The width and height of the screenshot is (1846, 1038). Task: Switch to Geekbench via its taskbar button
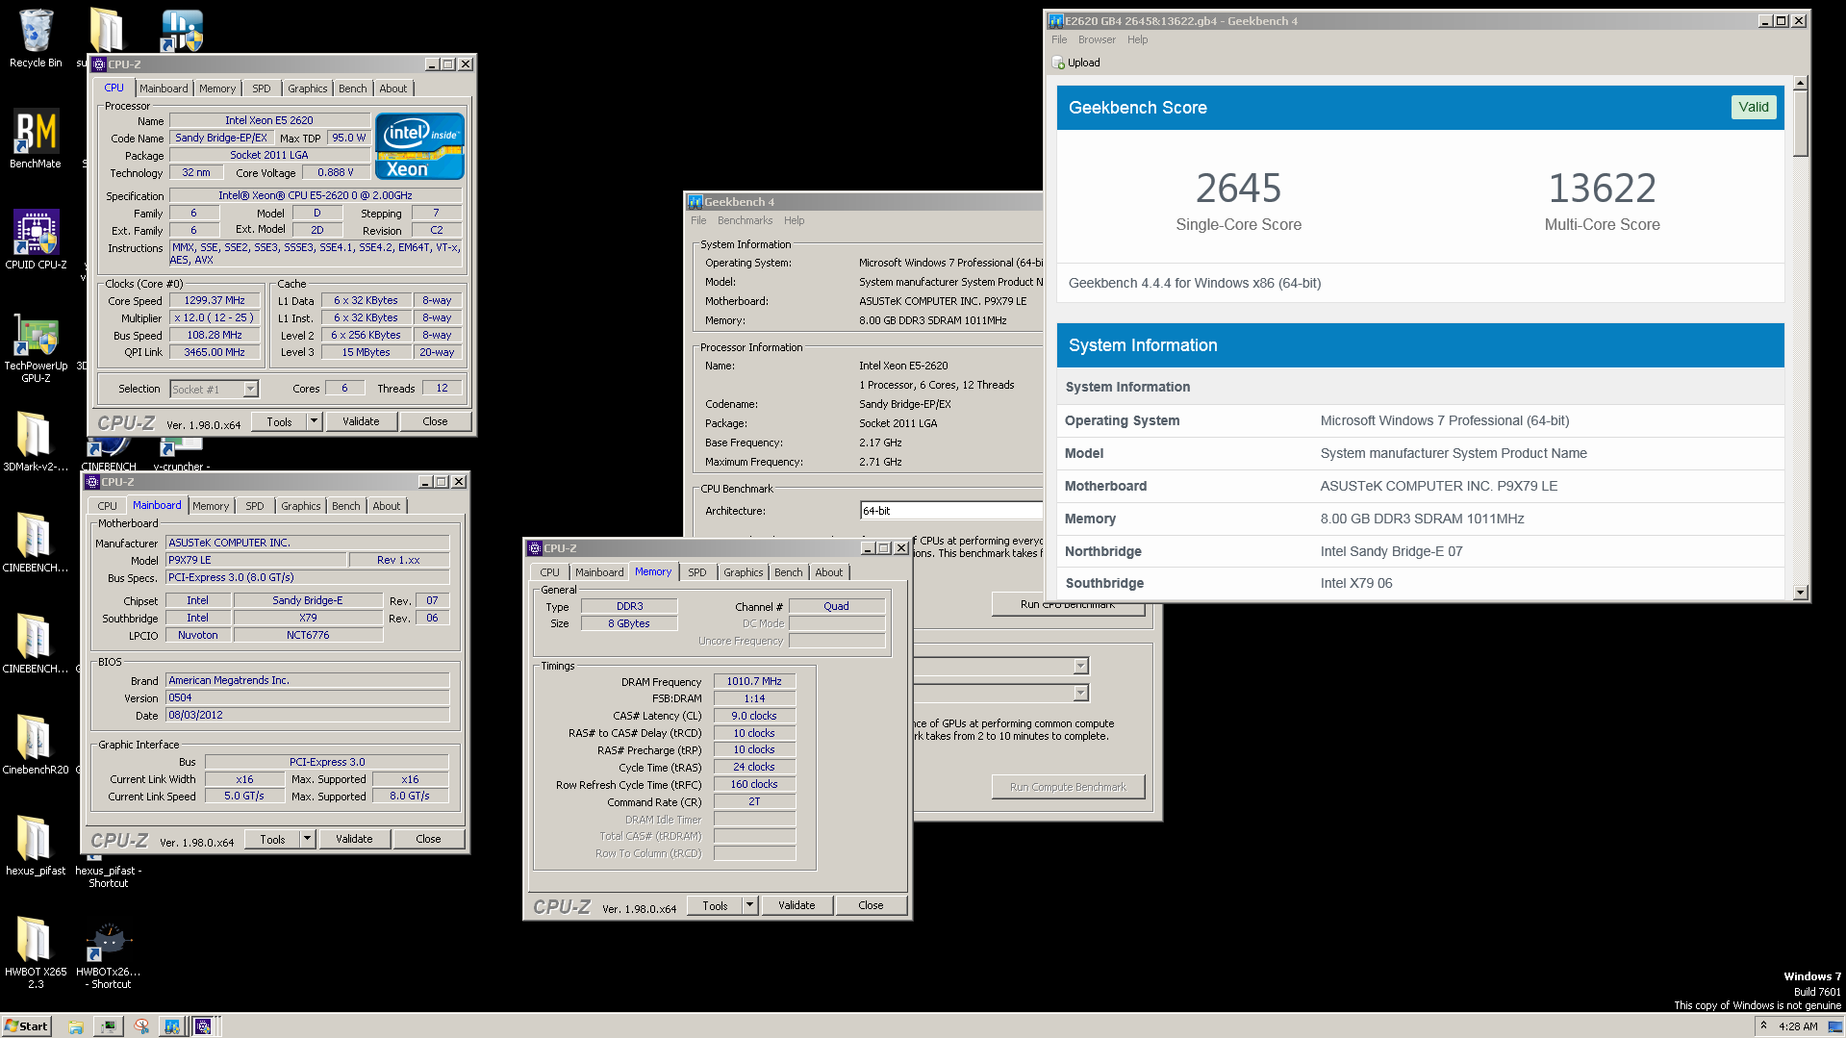pyautogui.click(x=171, y=1026)
